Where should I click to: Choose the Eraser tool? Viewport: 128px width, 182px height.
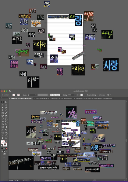pos(6,116)
